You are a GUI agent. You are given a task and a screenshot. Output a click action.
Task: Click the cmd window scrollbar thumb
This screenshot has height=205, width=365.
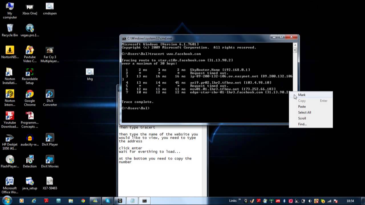(x=295, y=50)
